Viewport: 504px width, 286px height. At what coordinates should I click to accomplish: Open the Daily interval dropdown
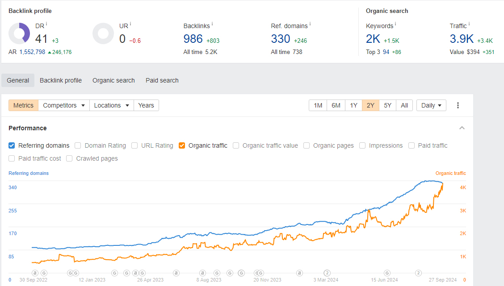point(431,105)
